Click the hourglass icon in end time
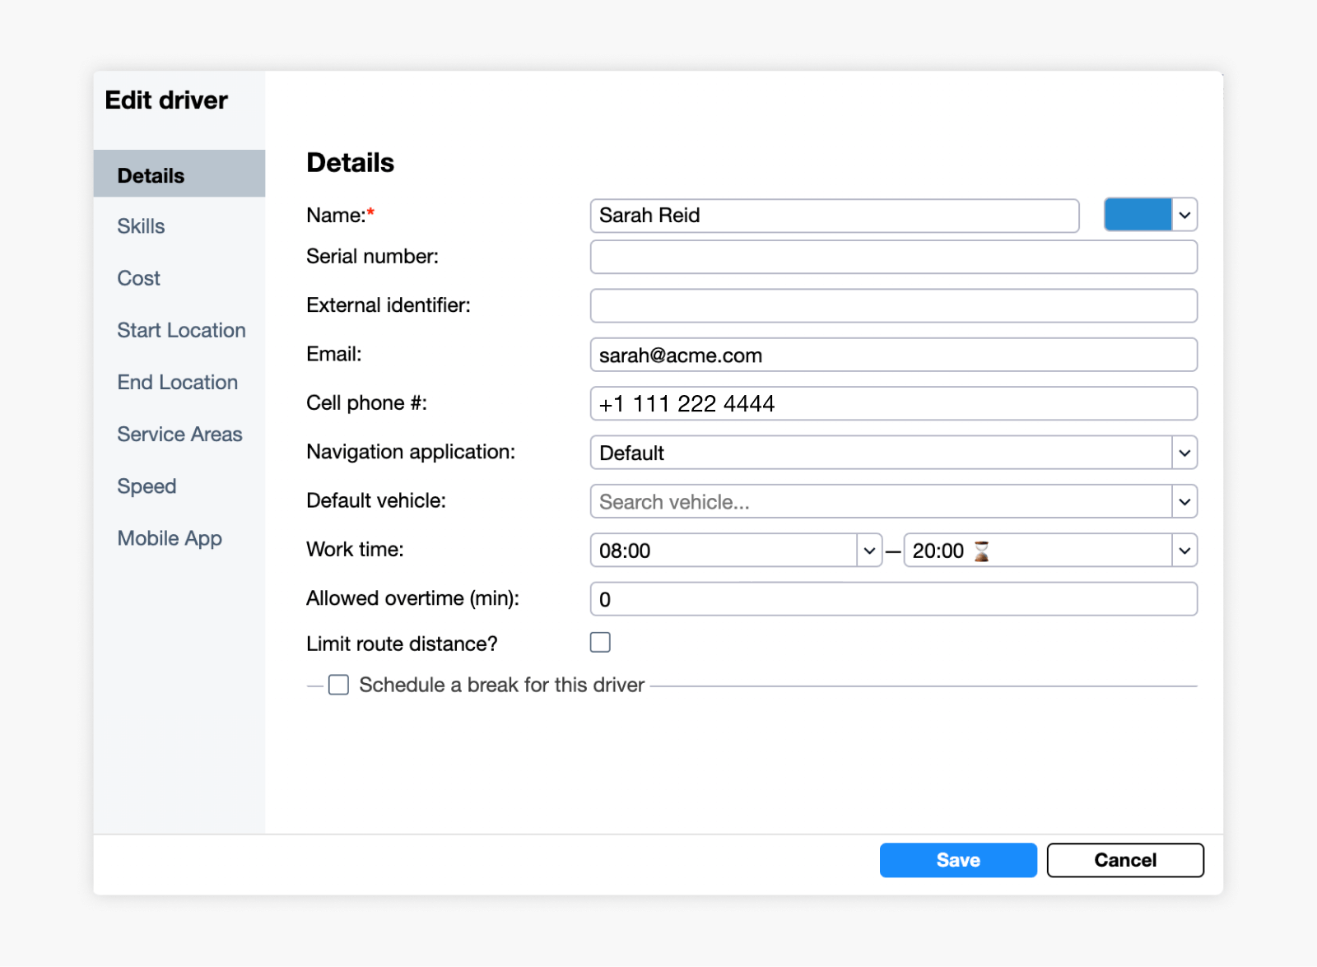 coord(981,551)
